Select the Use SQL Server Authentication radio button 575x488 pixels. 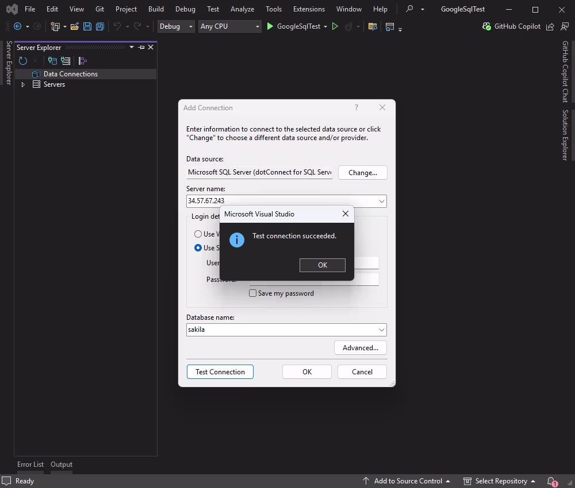198,247
